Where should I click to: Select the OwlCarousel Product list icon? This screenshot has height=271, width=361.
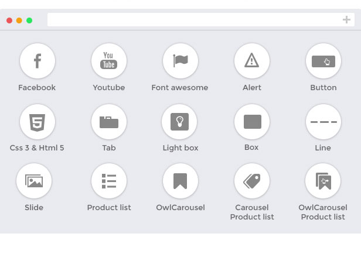tap(323, 181)
